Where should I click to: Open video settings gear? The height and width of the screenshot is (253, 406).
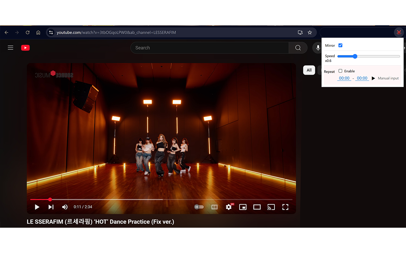point(229,207)
